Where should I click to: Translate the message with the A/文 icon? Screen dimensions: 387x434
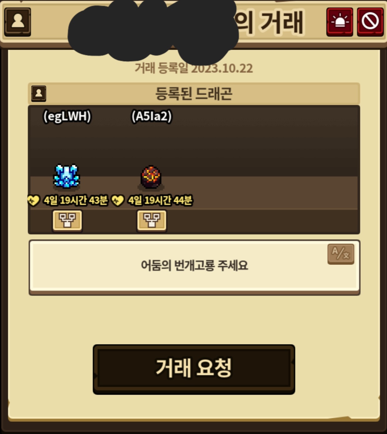(x=341, y=254)
